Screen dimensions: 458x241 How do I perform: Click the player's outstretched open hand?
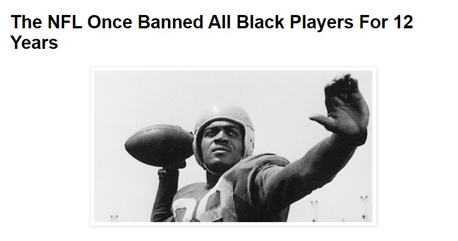[343, 107]
